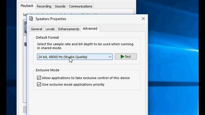
Task: Click the Test button with green play icon
Action: coord(126,57)
